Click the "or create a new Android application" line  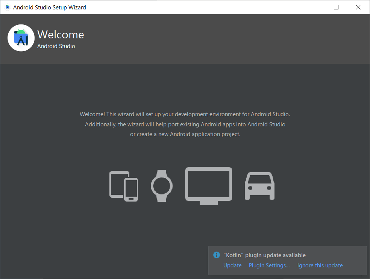[x=185, y=134]
